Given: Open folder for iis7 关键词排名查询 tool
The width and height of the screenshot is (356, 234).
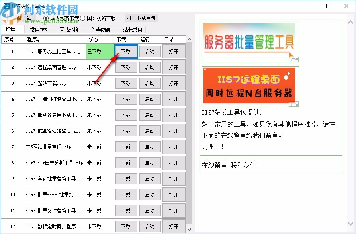Looking at the screenshot, I should coord(174,99).
